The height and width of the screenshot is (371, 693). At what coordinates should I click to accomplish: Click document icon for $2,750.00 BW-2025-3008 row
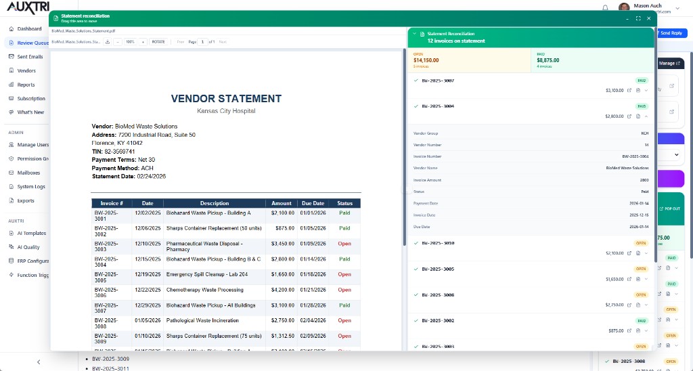click(638, 305)
